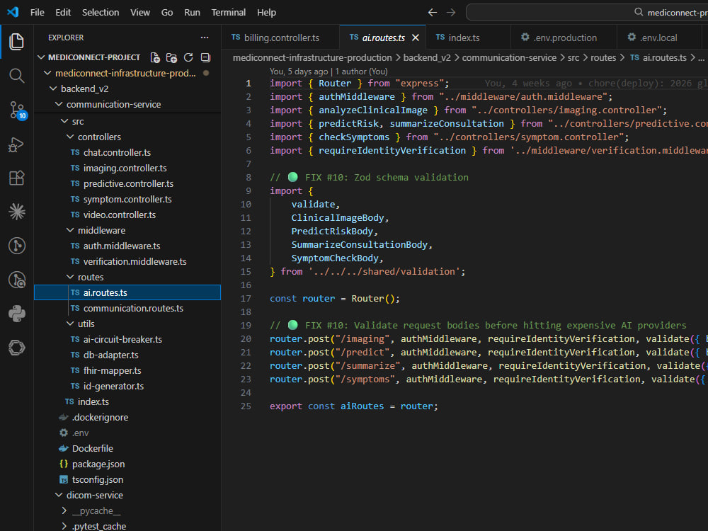Collapse the middleware folder
708x531 pixels.
click(69, 230)
